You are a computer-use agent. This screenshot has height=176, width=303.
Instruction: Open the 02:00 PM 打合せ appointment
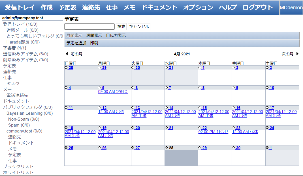click(213, 132)
